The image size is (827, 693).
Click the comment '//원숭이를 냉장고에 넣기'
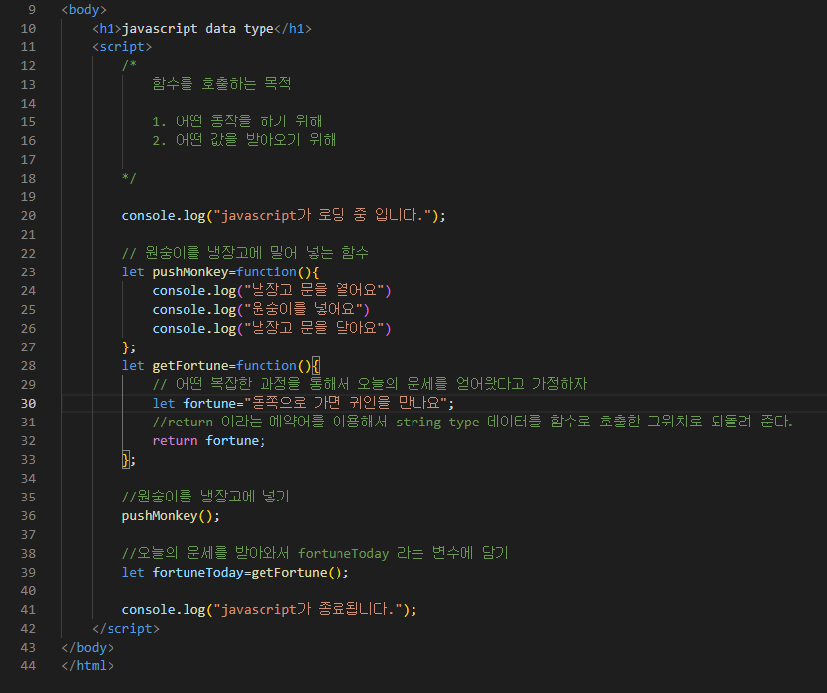coord(205,497)
